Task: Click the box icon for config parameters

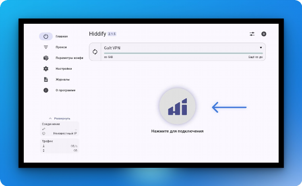Action: (x=46, y=58)
